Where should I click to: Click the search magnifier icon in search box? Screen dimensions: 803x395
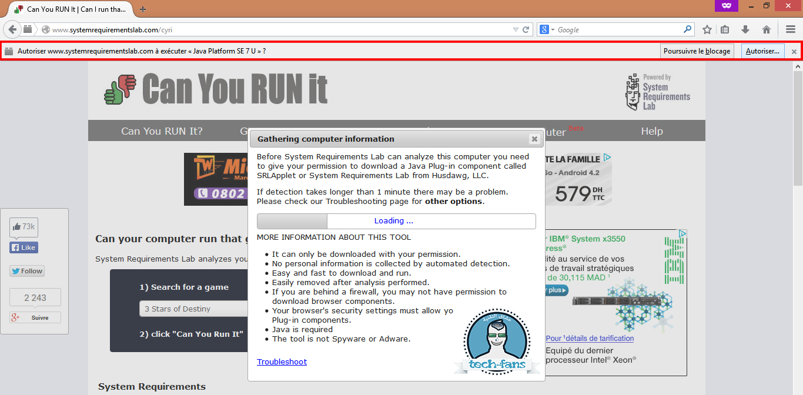point(688,29)
